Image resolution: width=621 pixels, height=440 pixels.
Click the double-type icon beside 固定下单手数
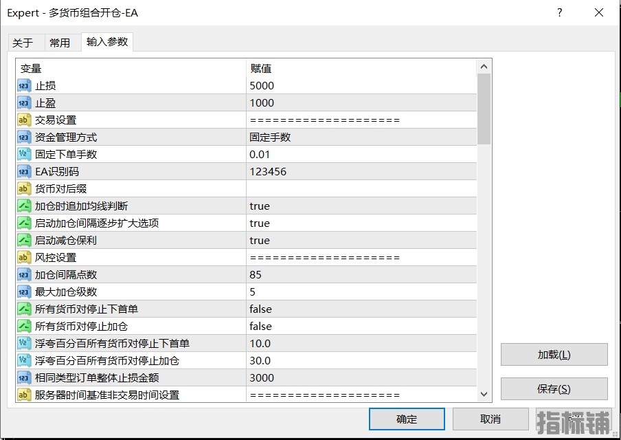coord(24,155)
